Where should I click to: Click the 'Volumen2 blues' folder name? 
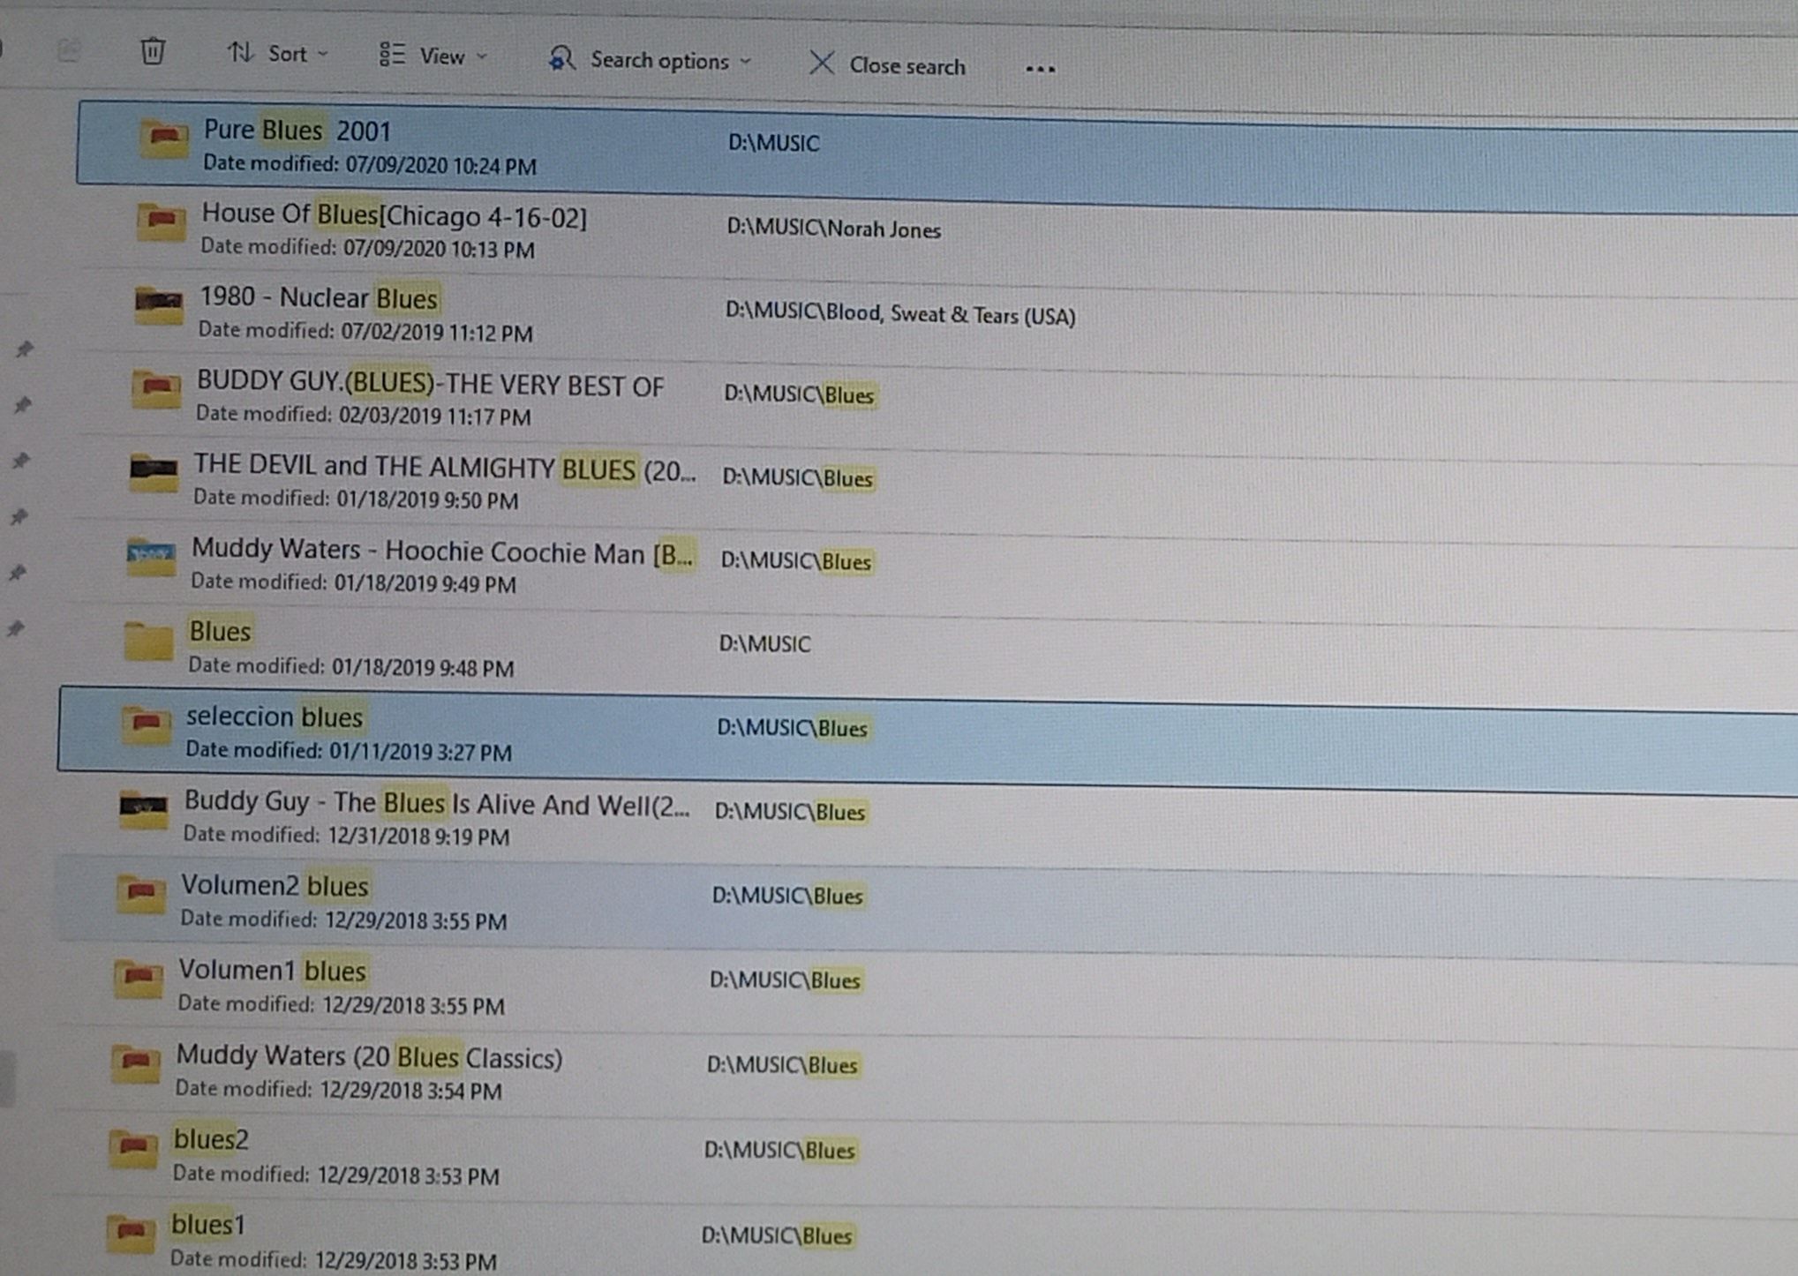click(275, 885)
